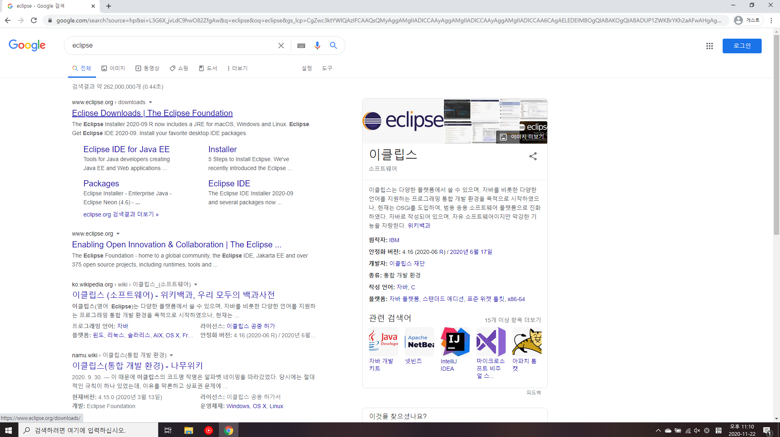The image size is (780, 437).
Task: Switch to the 도서 search tab
Action: [x=208, y=68]
